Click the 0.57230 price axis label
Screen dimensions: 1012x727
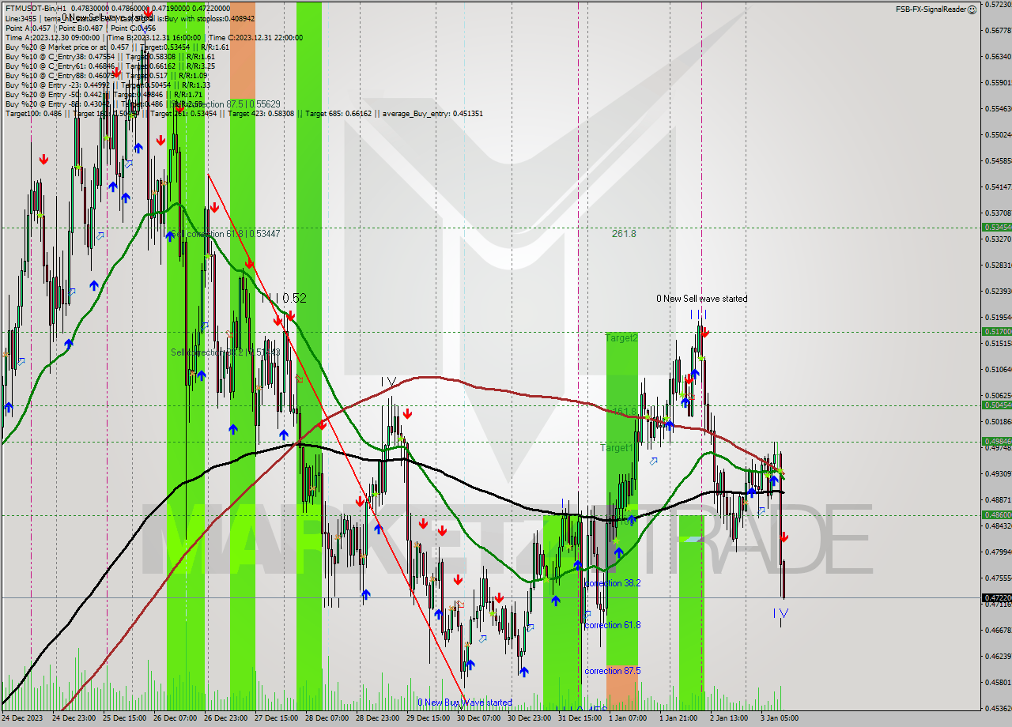click(996, 5)
